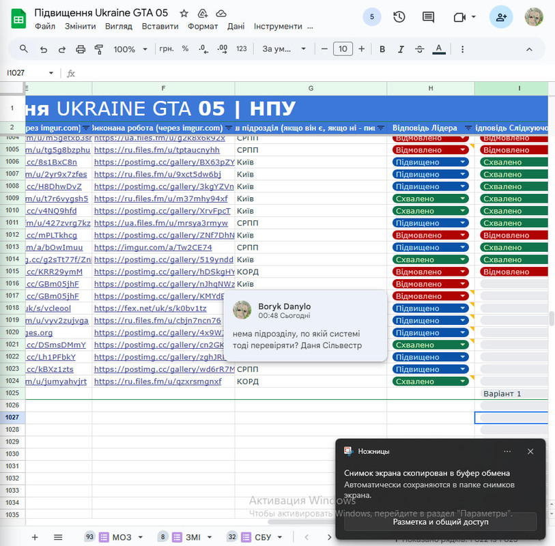Screen dimensions: 555x546
Task: Open the Вигляд menu
Action: point(119,26)
